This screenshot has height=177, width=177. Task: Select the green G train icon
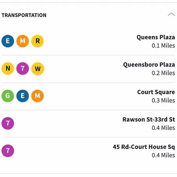(8, 96)
